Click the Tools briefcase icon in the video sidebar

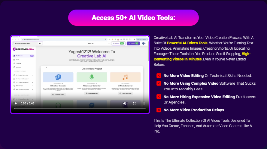14,60
